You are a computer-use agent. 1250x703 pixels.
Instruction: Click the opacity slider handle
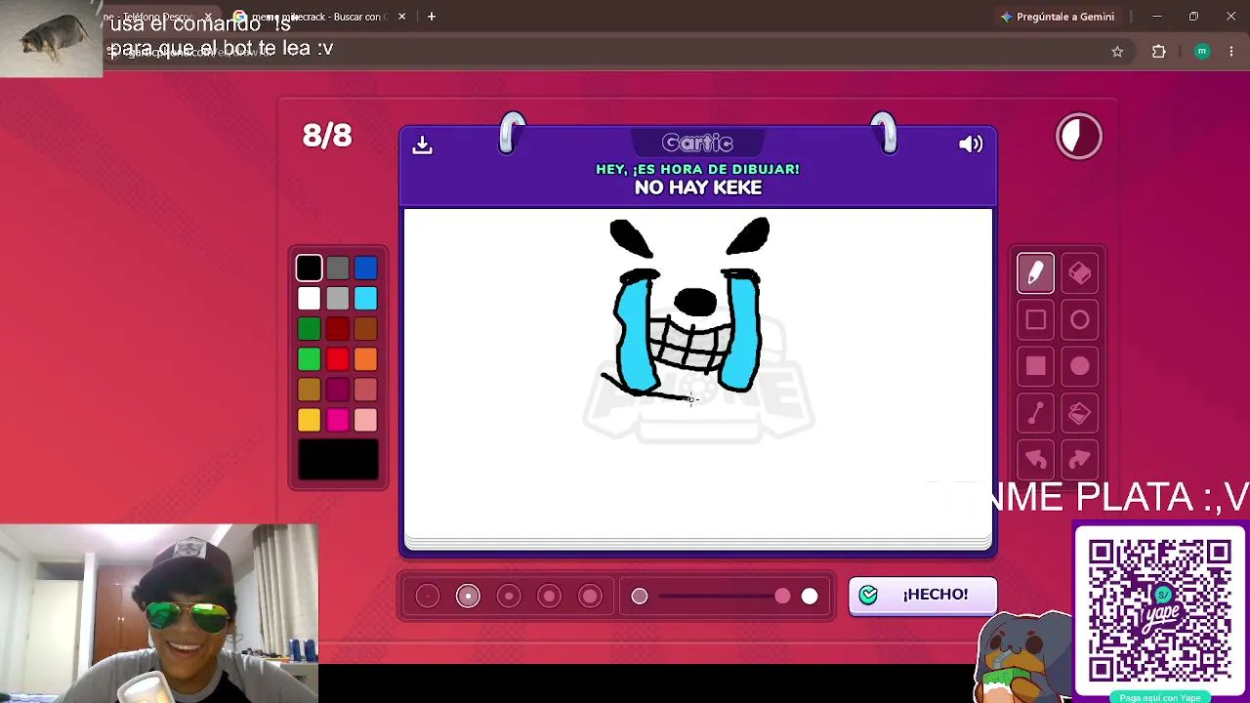pos(782,596)
